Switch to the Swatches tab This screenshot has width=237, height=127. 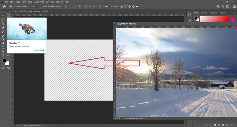tap(204, 13)
